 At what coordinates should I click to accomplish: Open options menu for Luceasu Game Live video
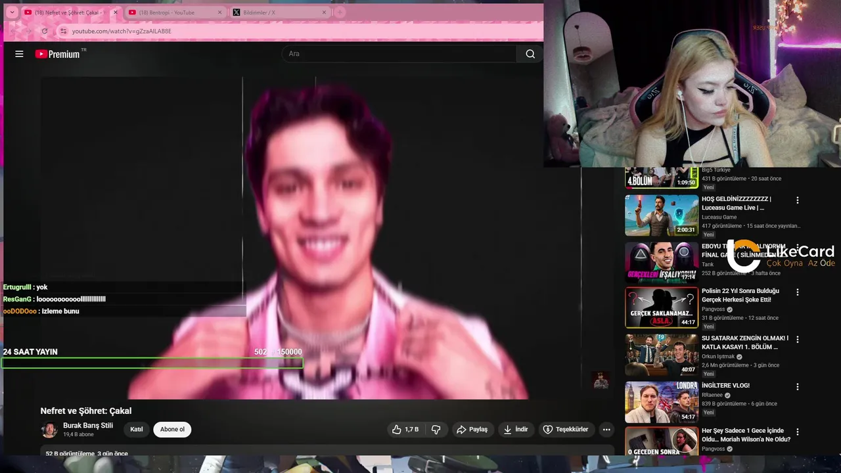coord(798,200)
